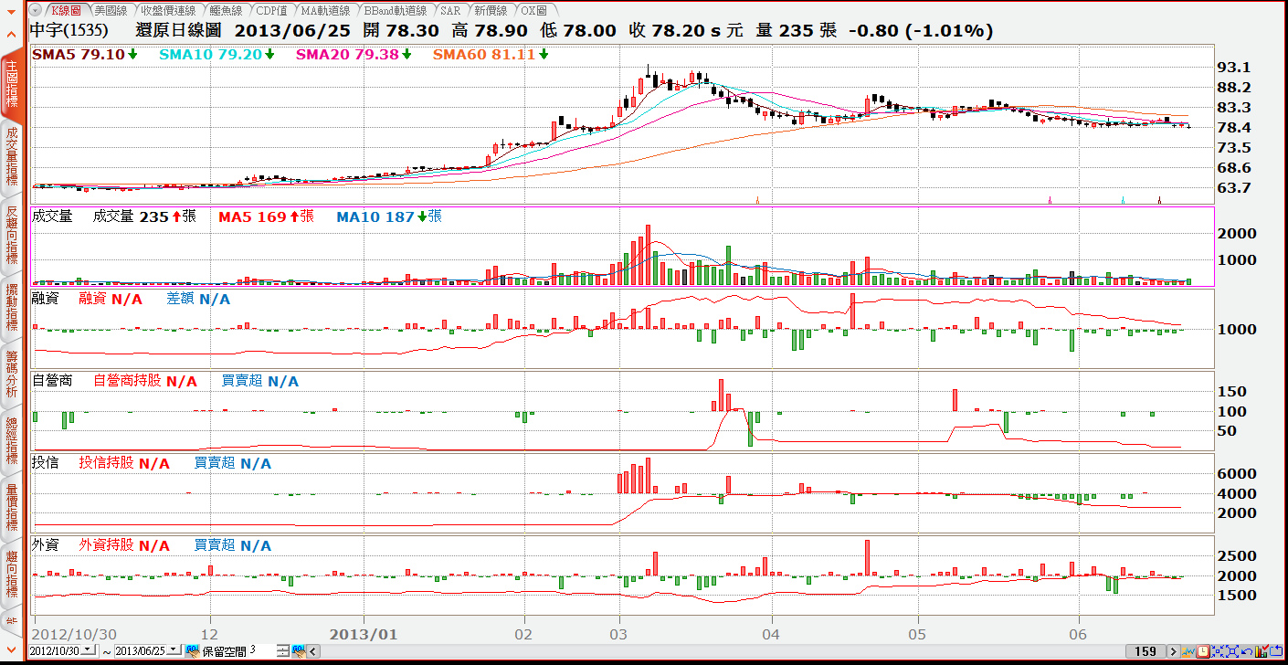Click the left scroll arrow button
Viewport: 1288px width, 665px height.
pos(313,651)
